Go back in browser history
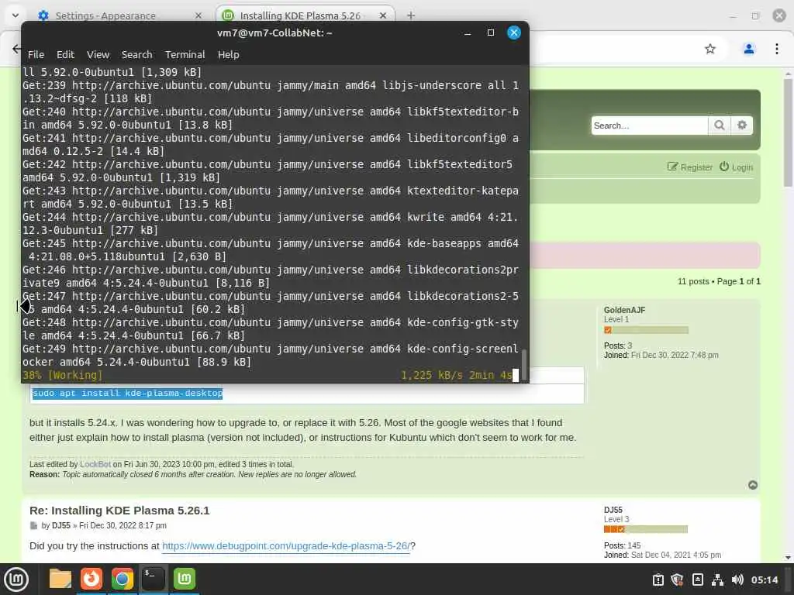794x595 pixels. point(16,49)
